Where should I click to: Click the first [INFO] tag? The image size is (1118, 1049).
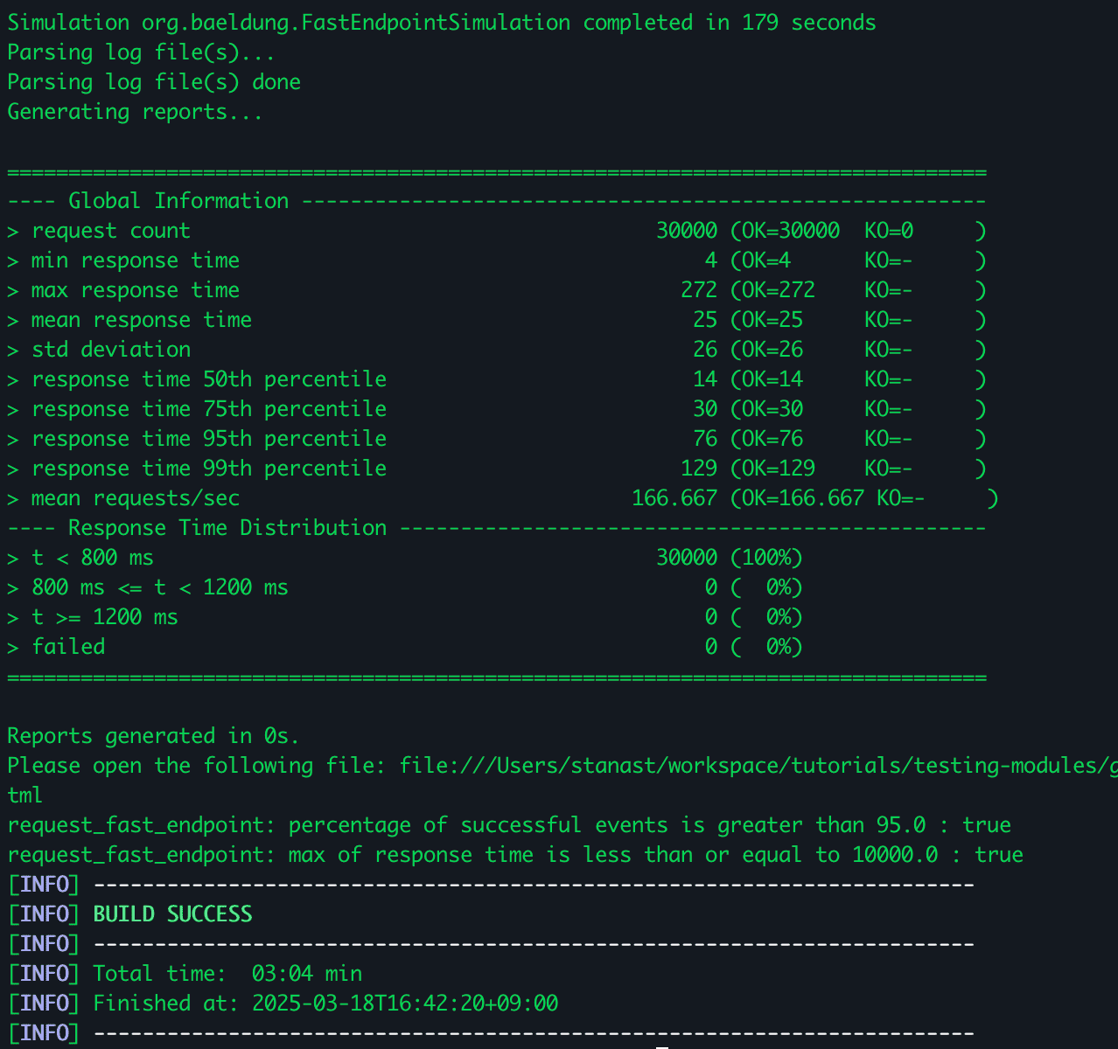44,885
